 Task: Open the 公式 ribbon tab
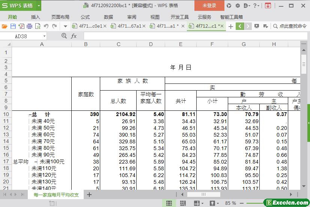tap(85, 17)
